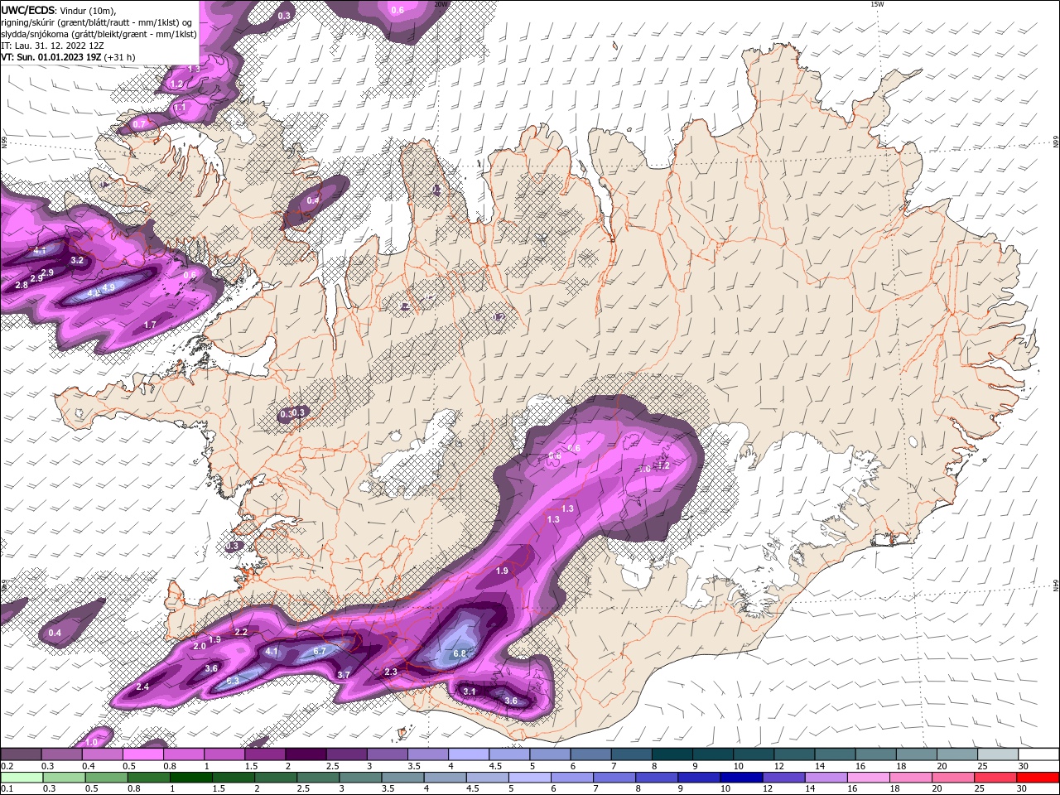Select the 1.1 map value label
Image resolution: width=1060 pixels, height=795 pixels.
(181, 108)
